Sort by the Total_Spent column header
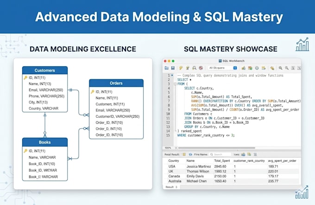The height and width of the screenshot is (205, 315). 222,161
